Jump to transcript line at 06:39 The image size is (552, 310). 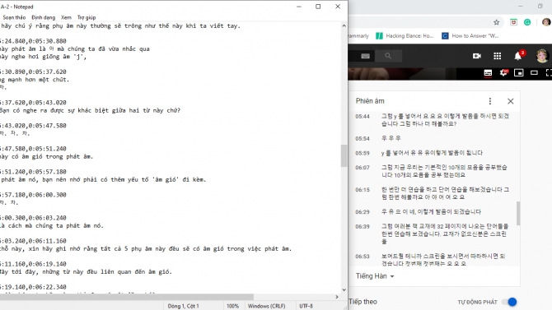point(433,234)
